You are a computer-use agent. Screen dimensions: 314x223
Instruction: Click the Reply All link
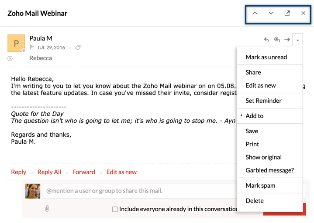click(x=49, y=172)
